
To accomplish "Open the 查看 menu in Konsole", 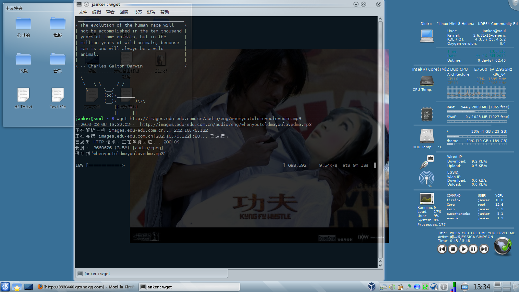I will [110, 12].
